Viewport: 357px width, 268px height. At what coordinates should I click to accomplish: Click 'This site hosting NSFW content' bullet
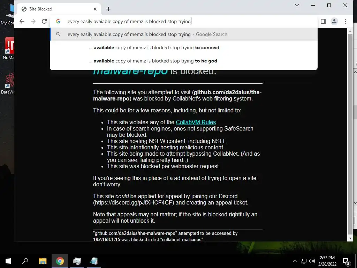point(167,141)
